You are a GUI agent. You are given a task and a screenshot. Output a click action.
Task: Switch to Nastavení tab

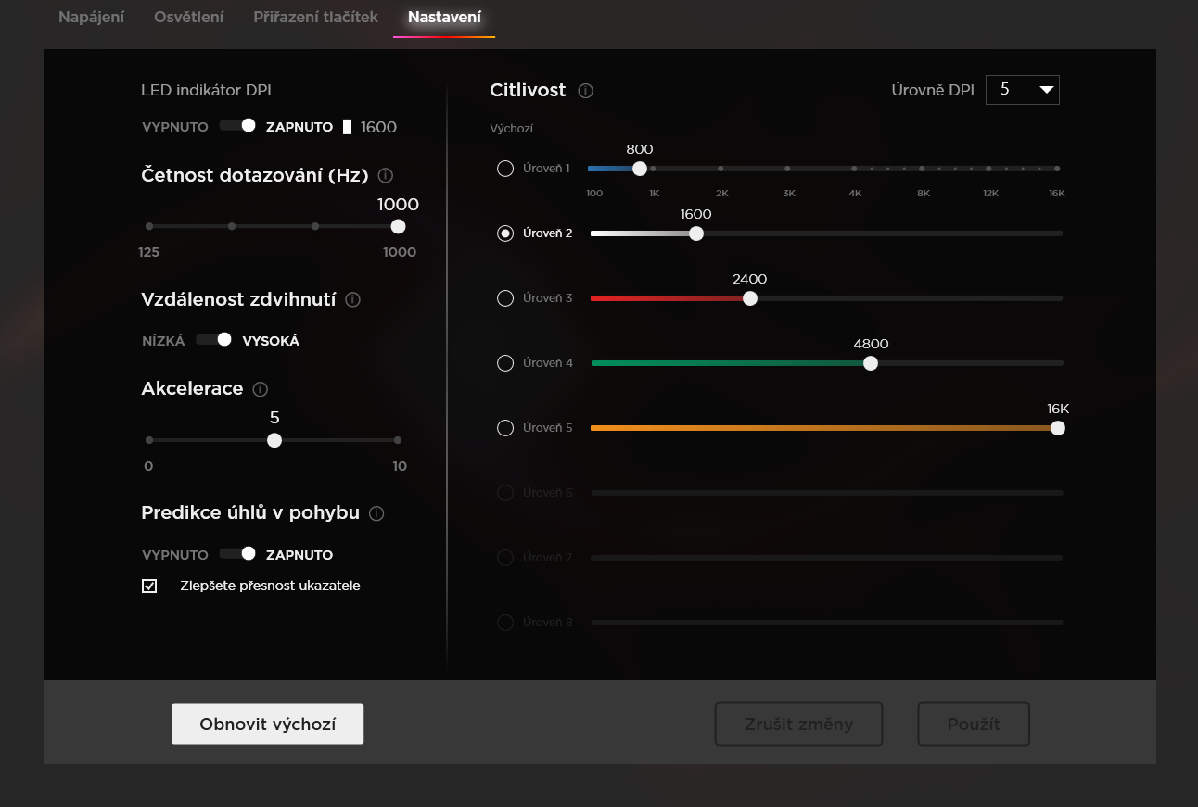click(x=444, y=17)
